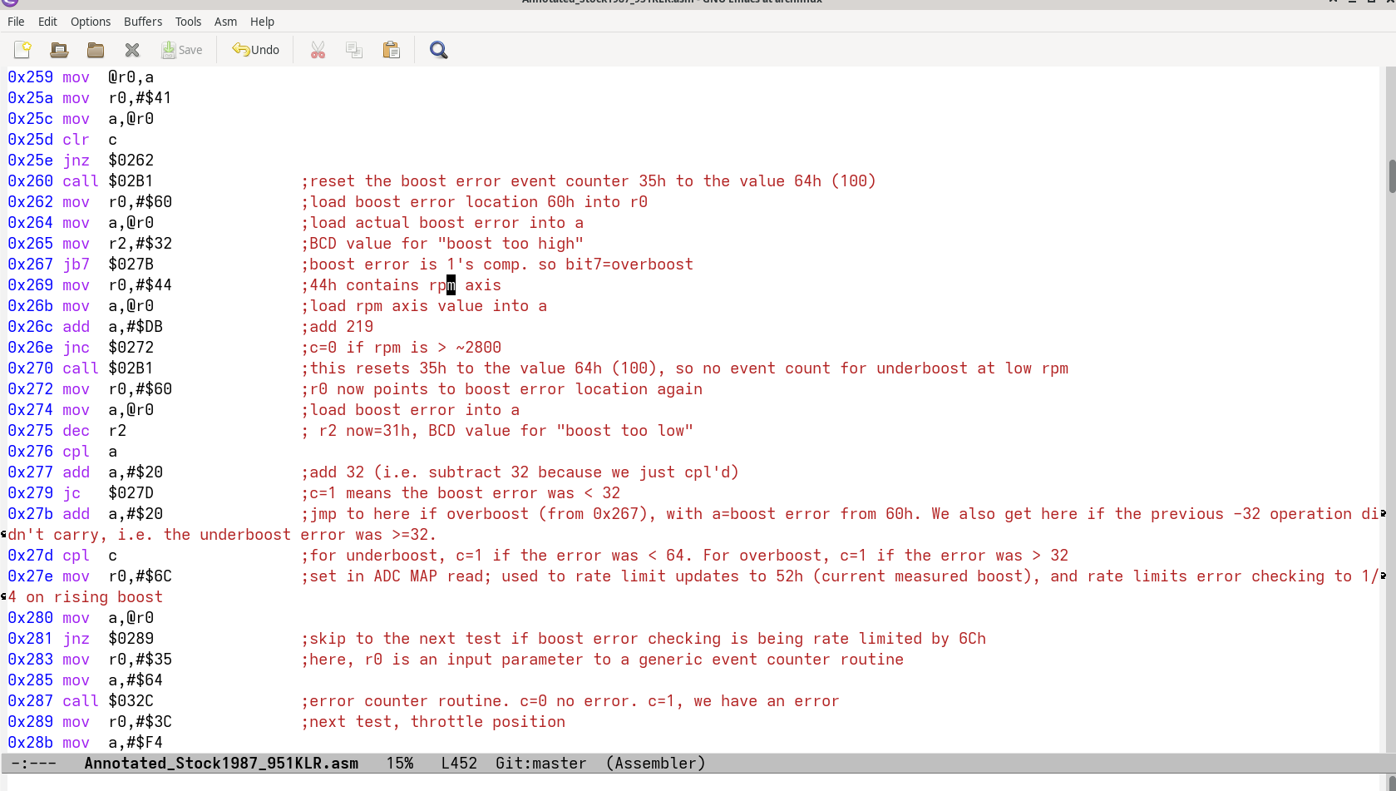Click the vertical scrollbar thumb
Viewport: 1396px width, 791px height.
pos(1391,176)
